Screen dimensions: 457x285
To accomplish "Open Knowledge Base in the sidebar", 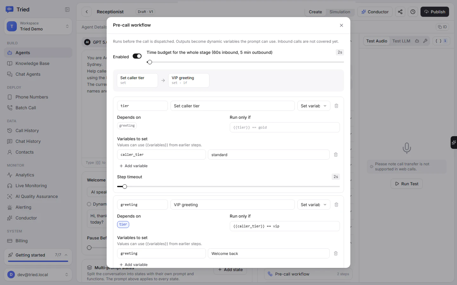I will [x=38, y=63].
